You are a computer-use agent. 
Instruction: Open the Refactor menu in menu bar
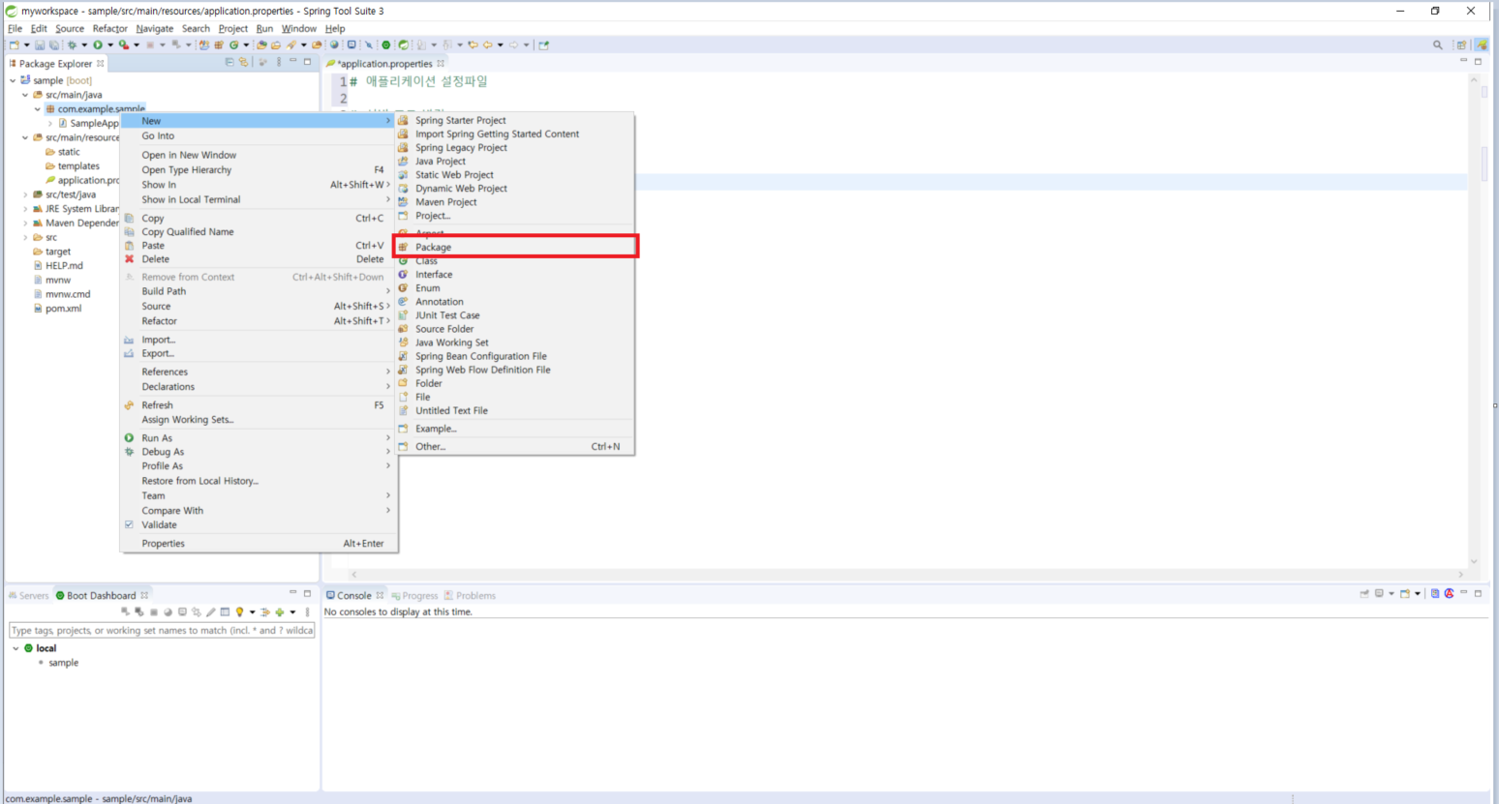[109, 28]
